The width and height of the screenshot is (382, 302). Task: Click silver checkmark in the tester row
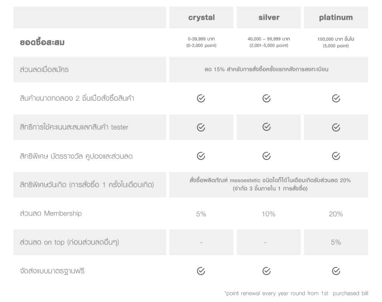pyautogui.click(x=266, y=127)
